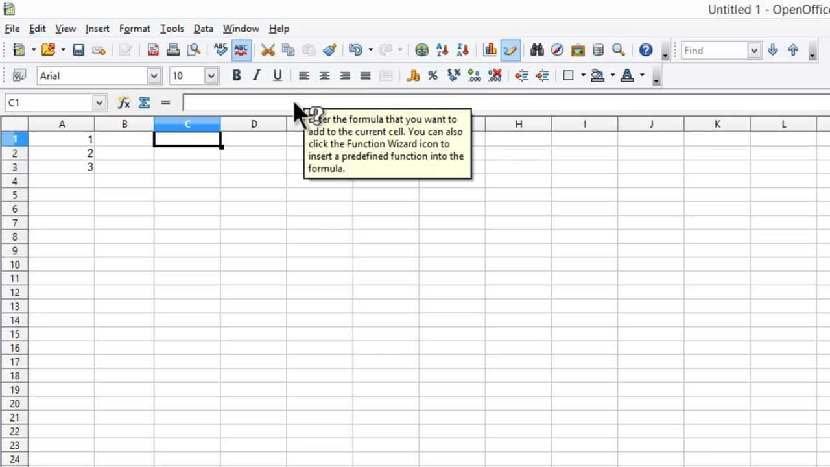
Task: Enable underline formatting
Action: click(x=278, y=76)
